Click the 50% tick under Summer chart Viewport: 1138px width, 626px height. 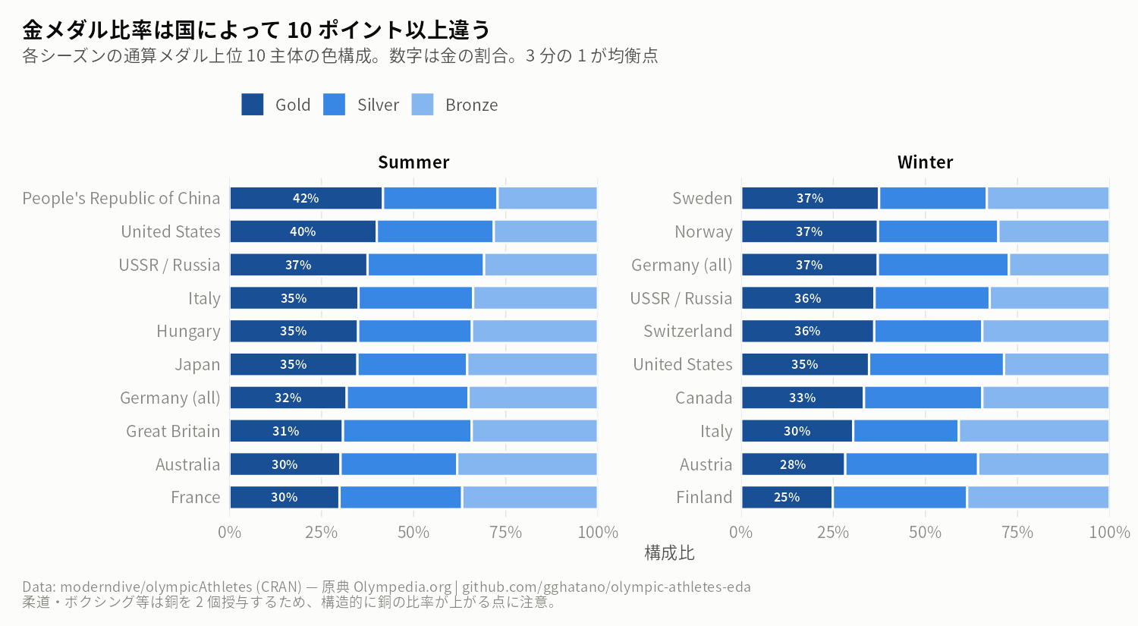coord(413,532)
